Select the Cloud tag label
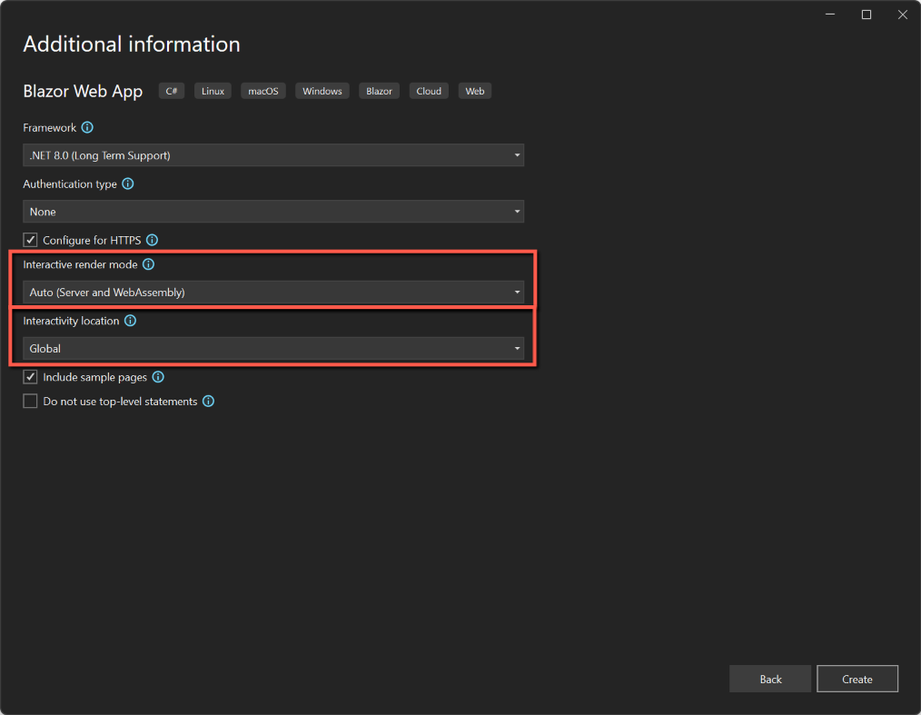This screenshot has height=715, width=921. (x=428, y=90)
